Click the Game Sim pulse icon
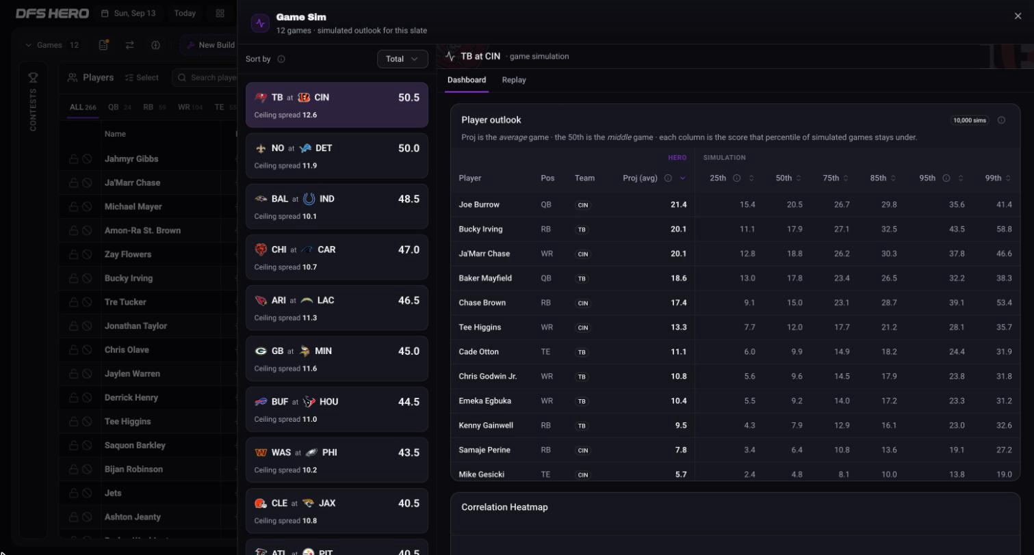The height and width of the screenshot is (555, 1034). (x=260, y=23)
